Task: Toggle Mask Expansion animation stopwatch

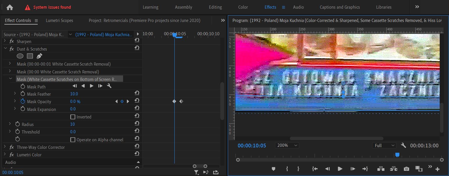Action: [x=23, y=109]
